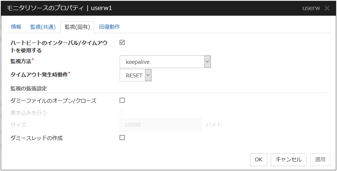Click the キャンセル button
Image resolution: width=337 pixels, height=171 pixels.
(x=289, y=159)
